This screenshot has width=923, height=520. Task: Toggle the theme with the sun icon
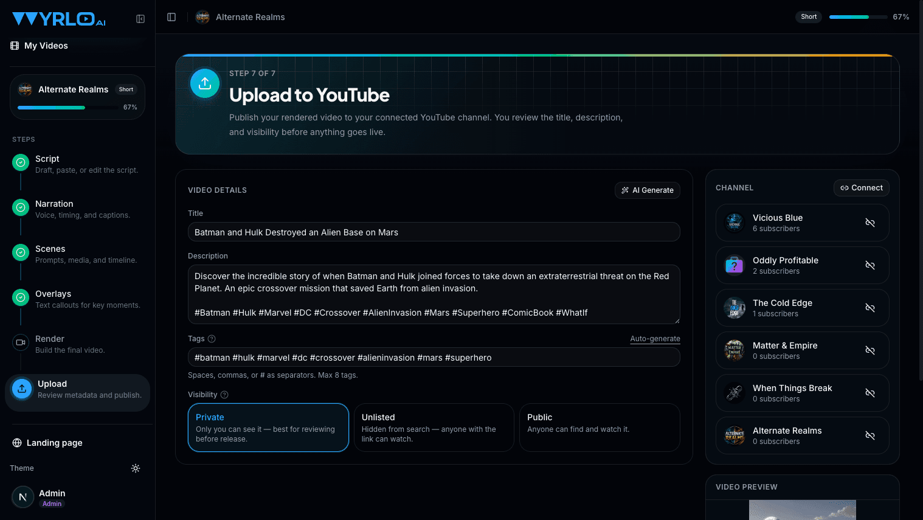coord(136,468)
